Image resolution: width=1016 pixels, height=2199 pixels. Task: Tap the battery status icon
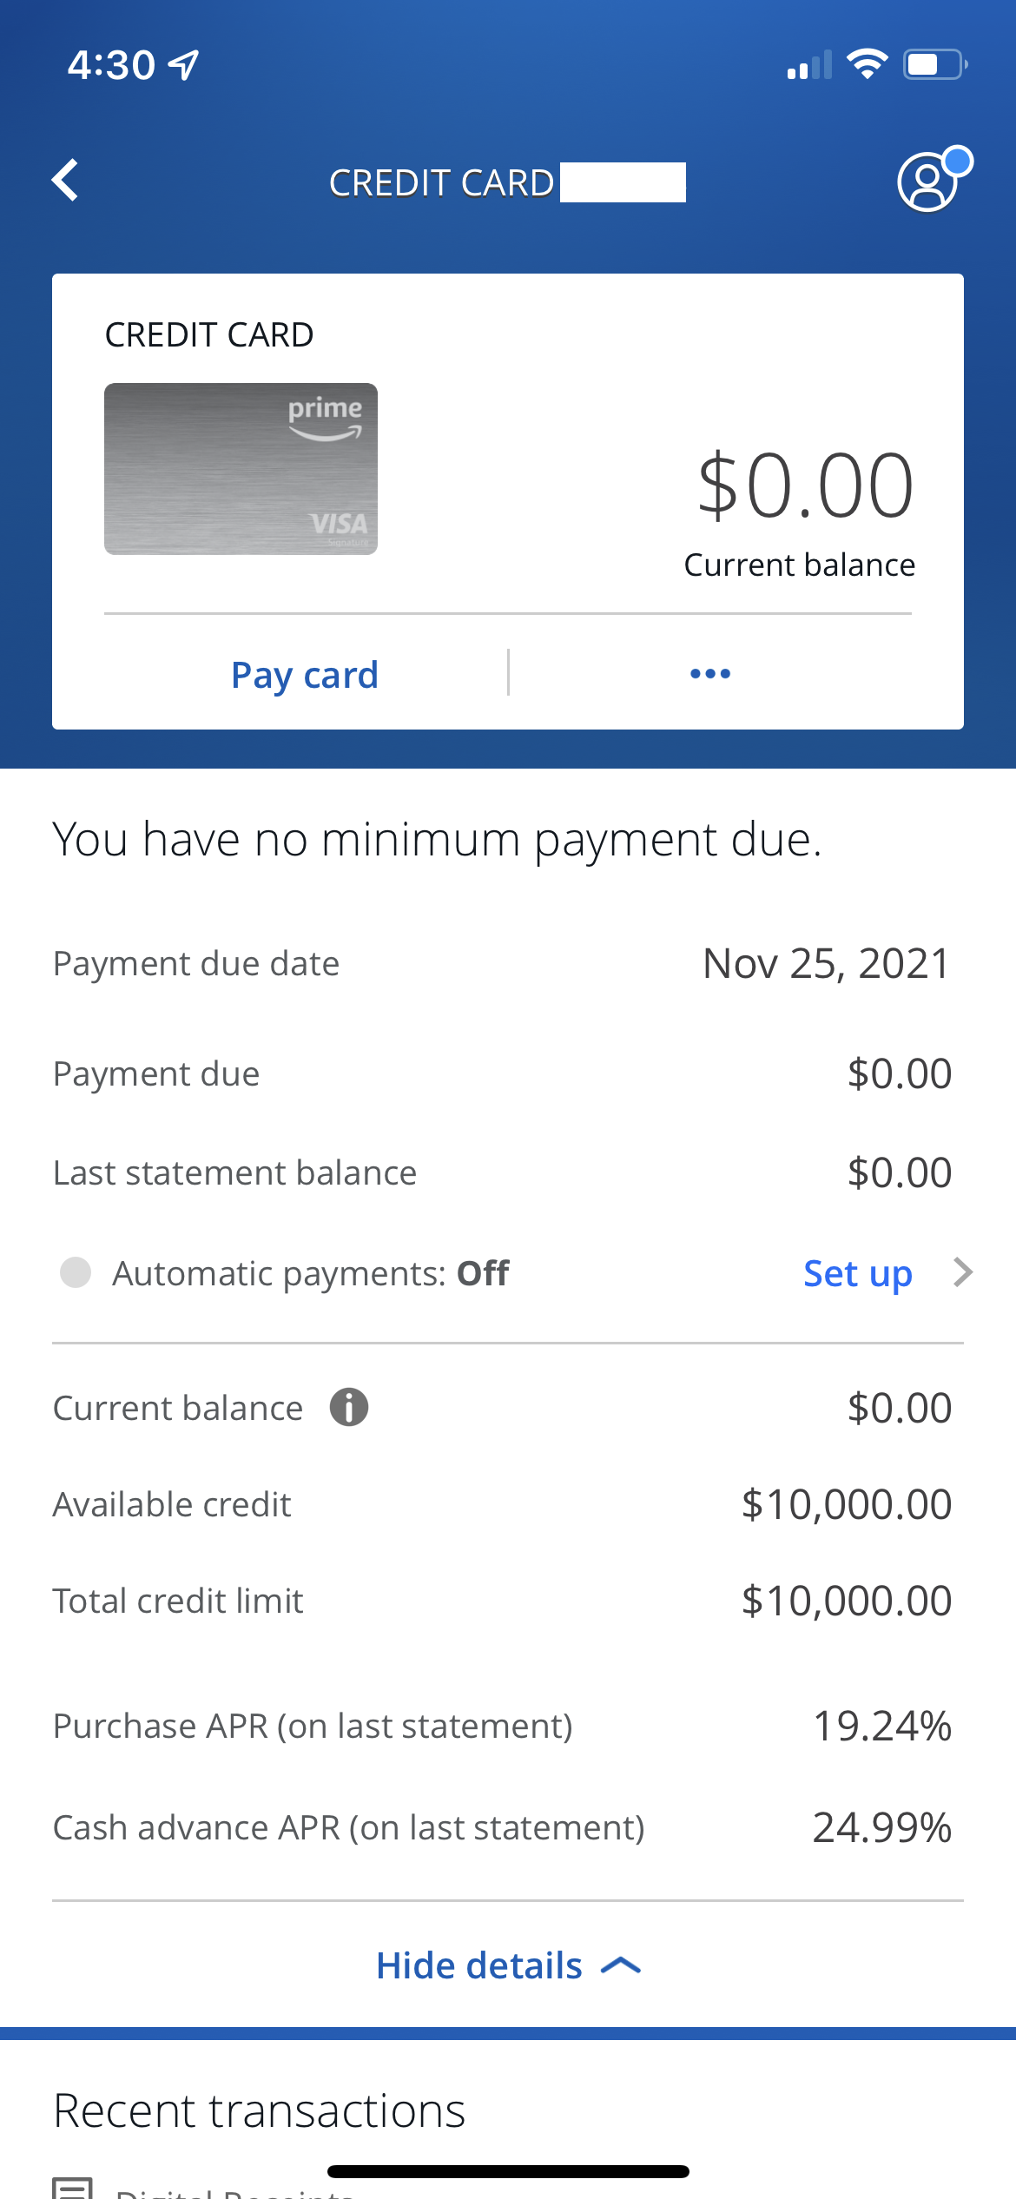(934, 64)
